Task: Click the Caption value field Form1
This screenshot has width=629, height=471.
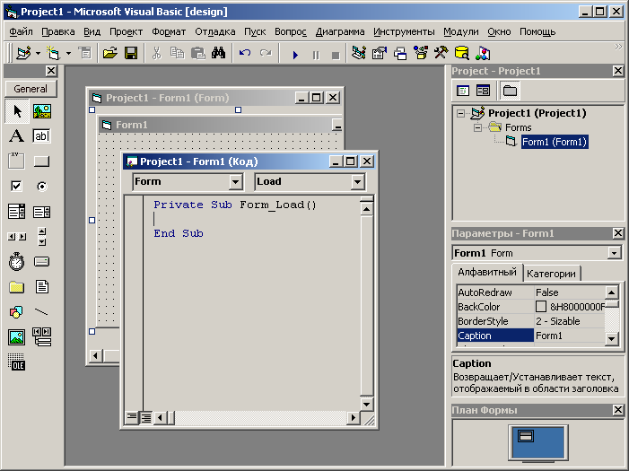Action: [x=567, y=336]
